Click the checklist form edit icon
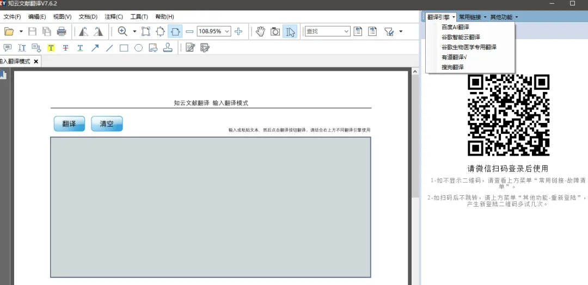The image size is (588, 285). (205, 48)
